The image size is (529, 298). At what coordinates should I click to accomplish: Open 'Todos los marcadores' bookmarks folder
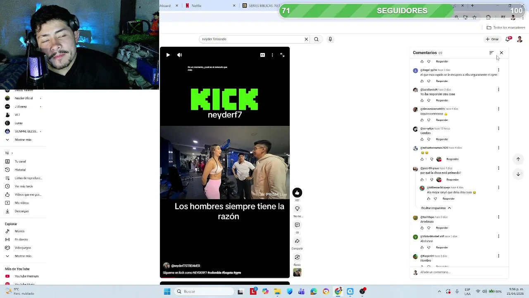coord(506,28)
